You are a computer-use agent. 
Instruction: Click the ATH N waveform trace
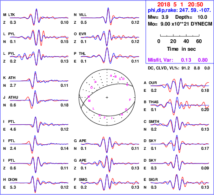coord(39,80)
